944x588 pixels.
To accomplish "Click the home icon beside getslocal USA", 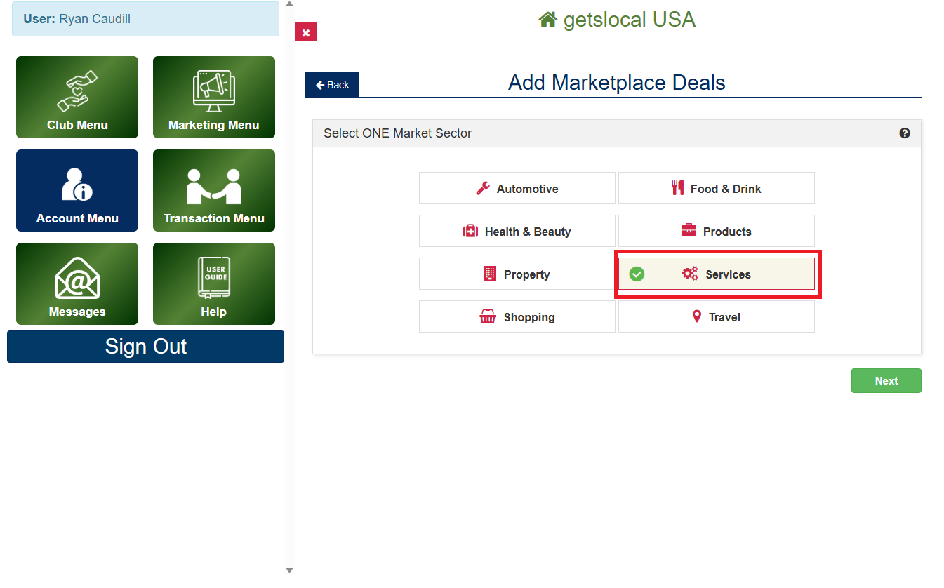I will (547, 19).
